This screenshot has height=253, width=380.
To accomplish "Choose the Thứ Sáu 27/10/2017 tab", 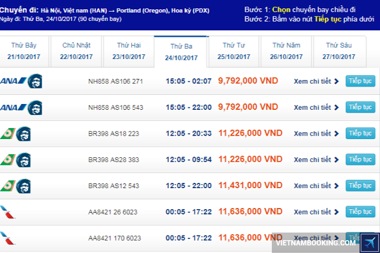I will point(340,51).
